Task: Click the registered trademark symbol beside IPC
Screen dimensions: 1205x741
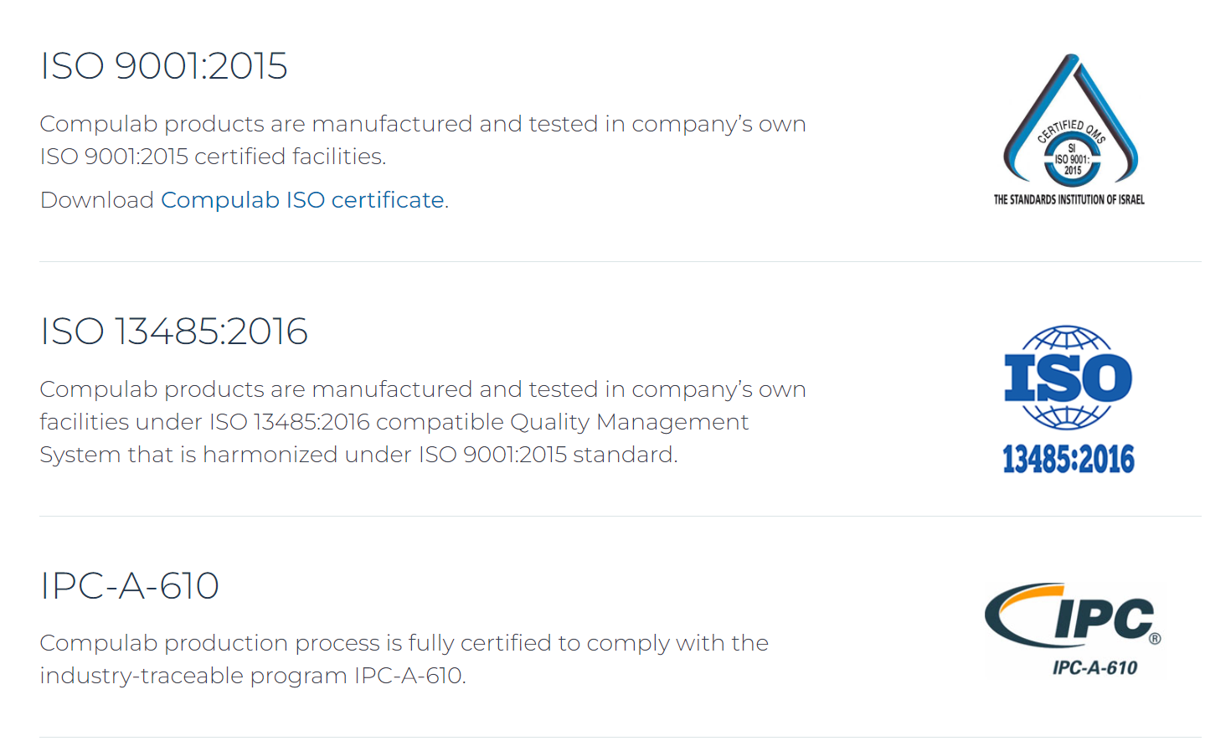Action: click(x=1155, y=639)
